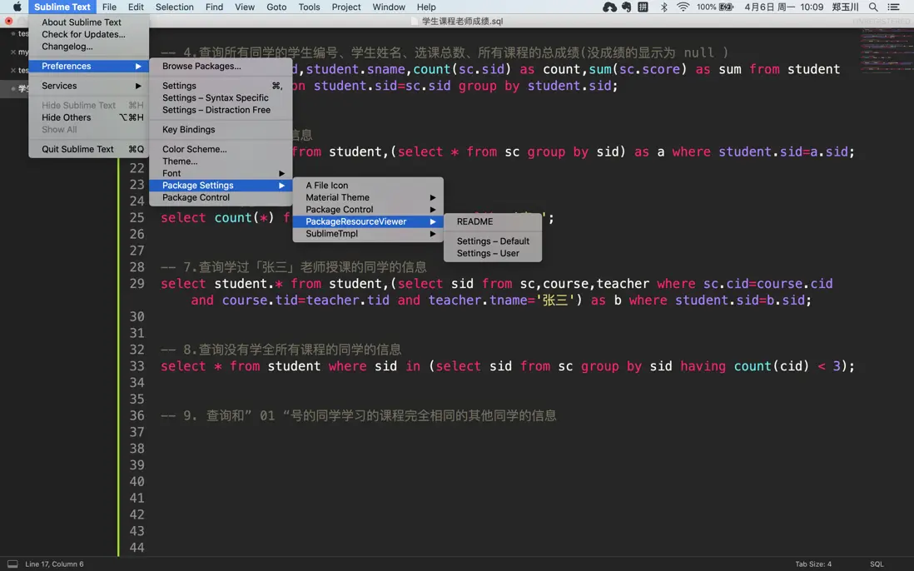Select Key Bindings in Preferences
914x571 pixels.
[x=188, y=130]
